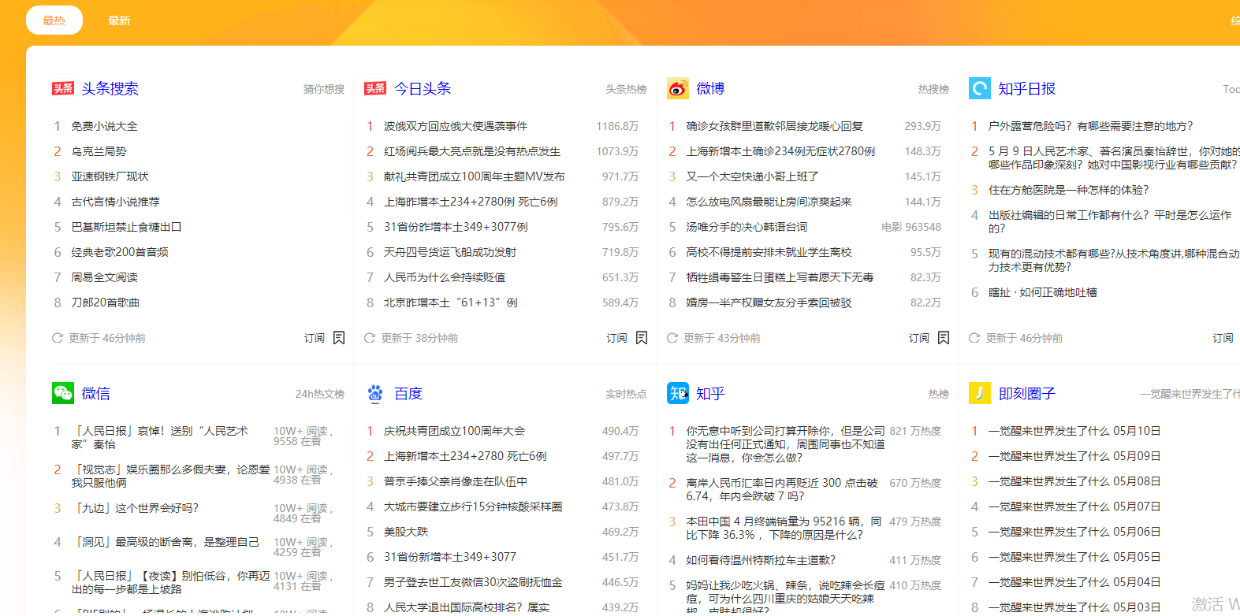Open the 知乎 title link
Image resolution: width=1240 pixels, height=616 pixels.
[710, 393]
